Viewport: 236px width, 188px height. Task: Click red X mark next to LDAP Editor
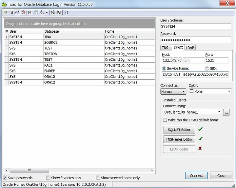click(x=200, y=149)
